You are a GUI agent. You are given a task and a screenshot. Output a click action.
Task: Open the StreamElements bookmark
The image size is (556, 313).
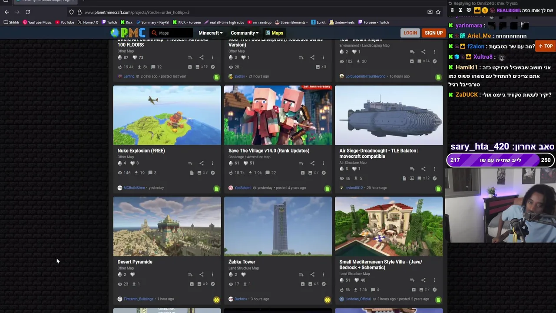291,22
